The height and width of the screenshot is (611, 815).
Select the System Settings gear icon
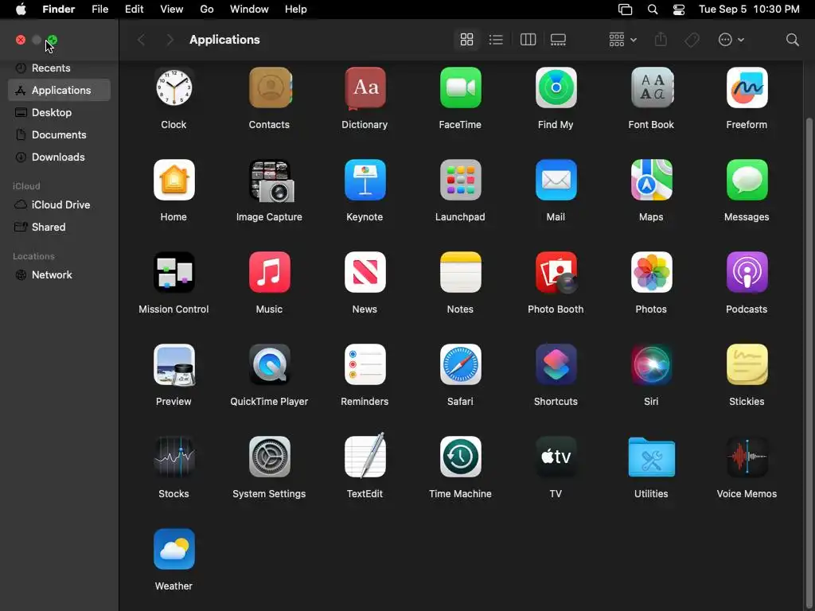[269, 457]
